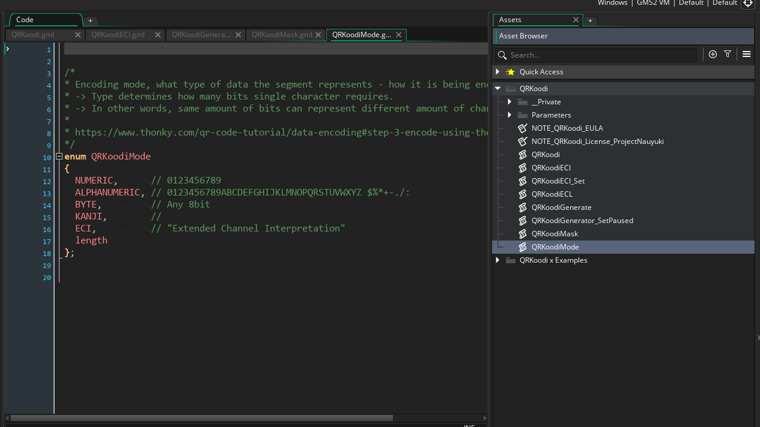The height and width of the screenshot is (427, 760).
Task: Close the QRKoodiMask.gml tab
Action: pyautogui.click(x=318, y=35)
